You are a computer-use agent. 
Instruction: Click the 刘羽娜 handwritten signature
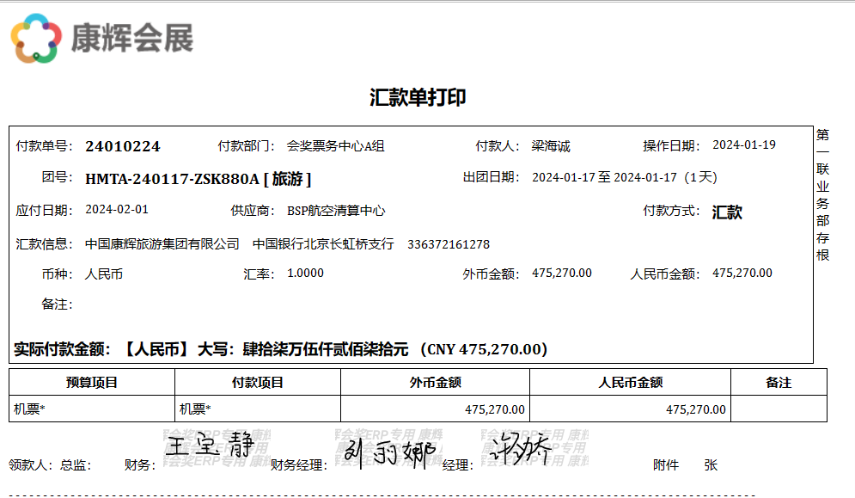tap(389, 452)
